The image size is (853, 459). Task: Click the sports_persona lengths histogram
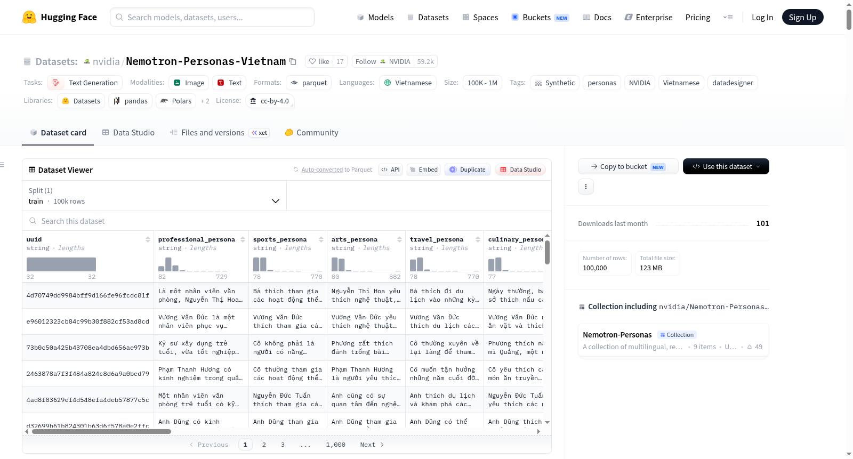[x=288, y=264]
